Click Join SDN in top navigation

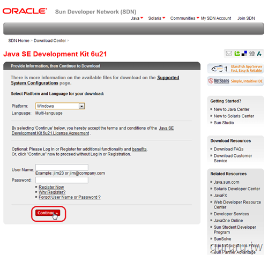[246, 18]
